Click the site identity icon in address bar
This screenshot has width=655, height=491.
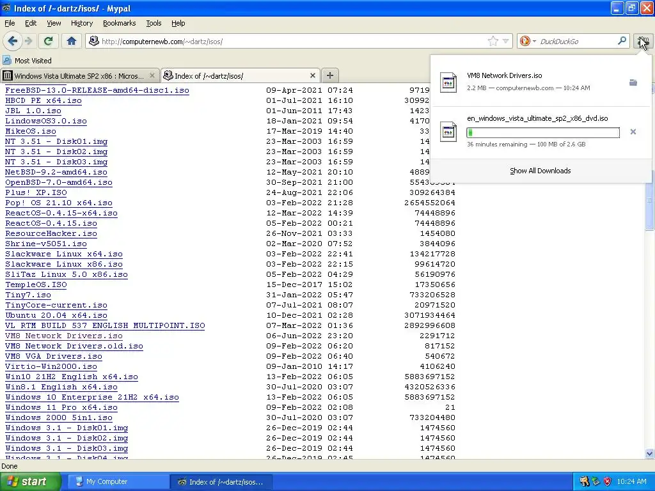click(x=94, y=41)
